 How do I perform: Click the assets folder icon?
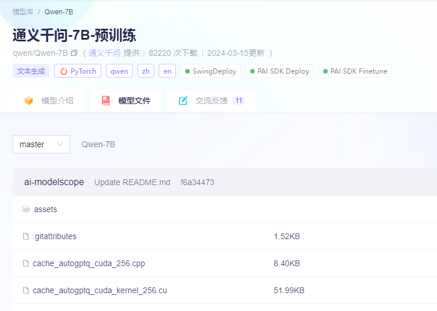(x=26, y=209)
